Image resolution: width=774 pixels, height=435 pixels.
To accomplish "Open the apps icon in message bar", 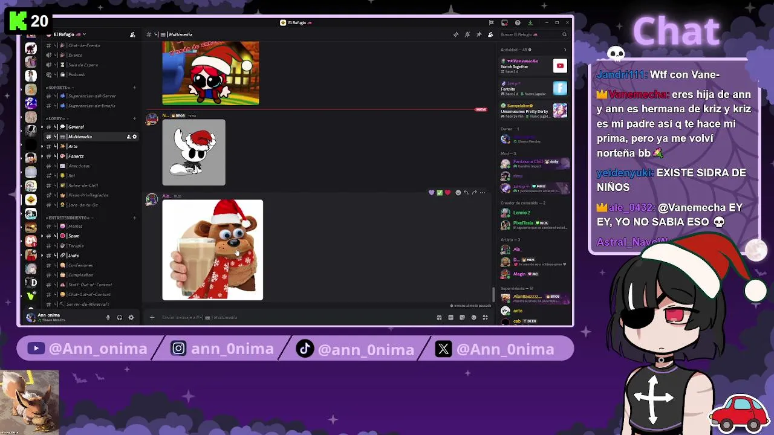I will [485, 317].
